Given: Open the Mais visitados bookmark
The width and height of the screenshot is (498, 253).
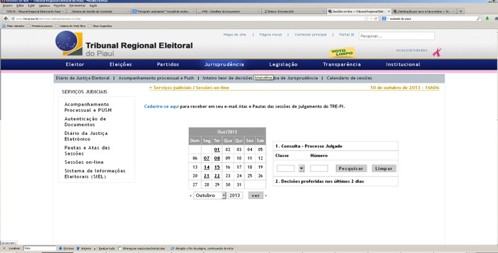Looking at the screenshot, I should coord(13,26).
